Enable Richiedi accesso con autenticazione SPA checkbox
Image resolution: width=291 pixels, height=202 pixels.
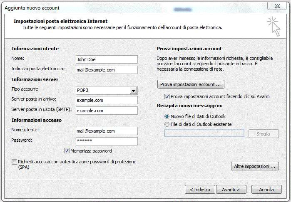[14, 162]
